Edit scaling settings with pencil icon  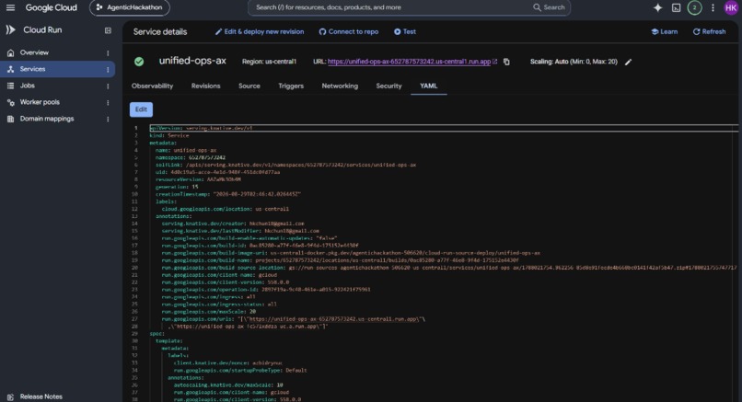click(x=628, y=62)
